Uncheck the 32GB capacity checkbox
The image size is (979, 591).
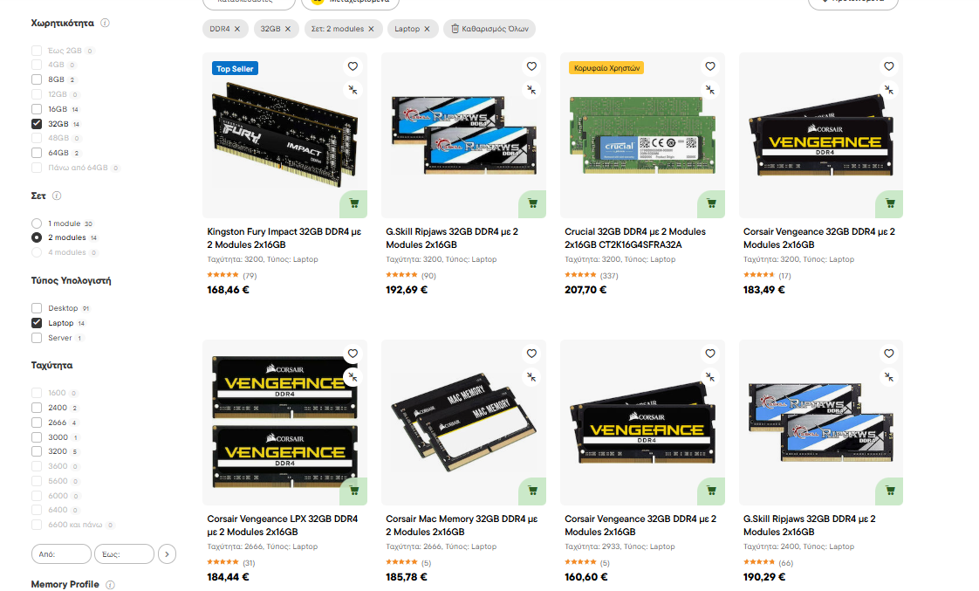pos(37,124)
